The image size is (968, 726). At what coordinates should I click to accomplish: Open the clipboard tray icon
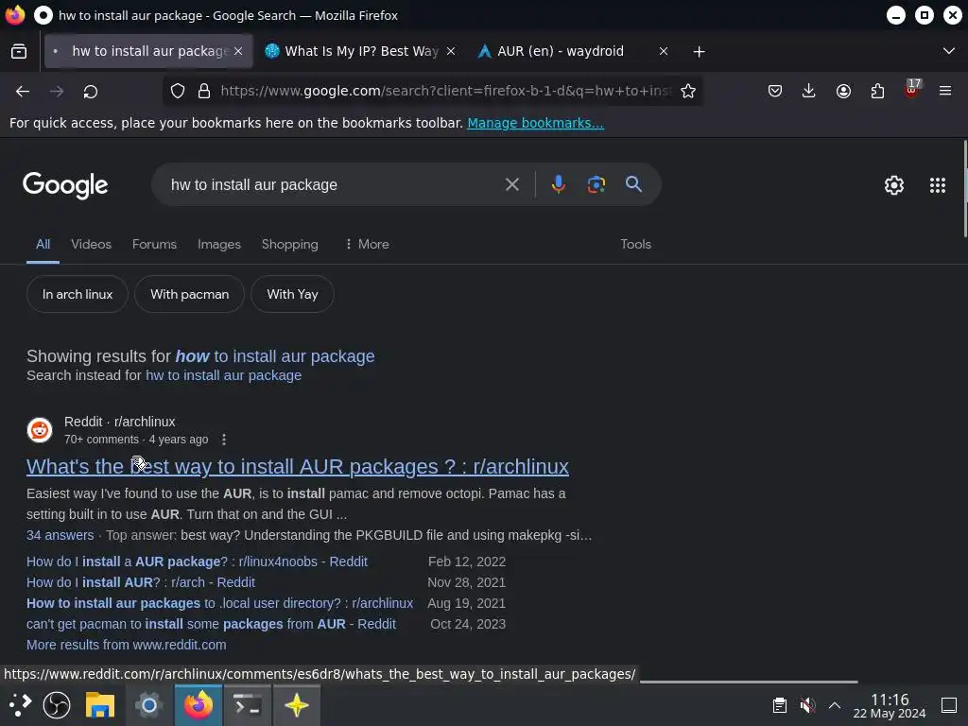(780, 705)
